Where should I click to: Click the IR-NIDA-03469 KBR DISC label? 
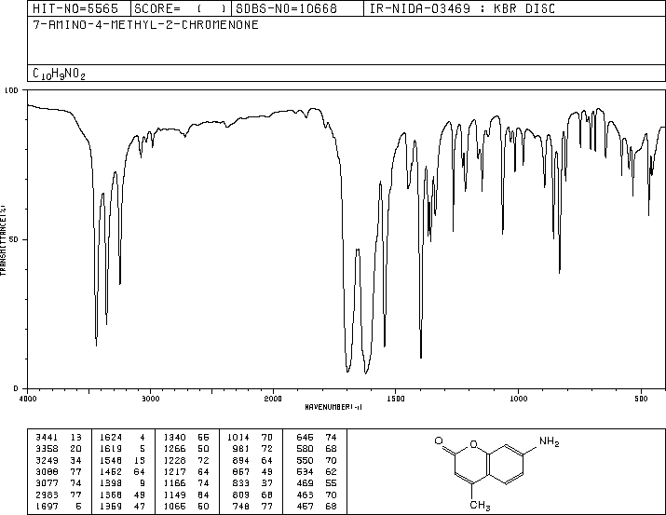coord(462,8)
